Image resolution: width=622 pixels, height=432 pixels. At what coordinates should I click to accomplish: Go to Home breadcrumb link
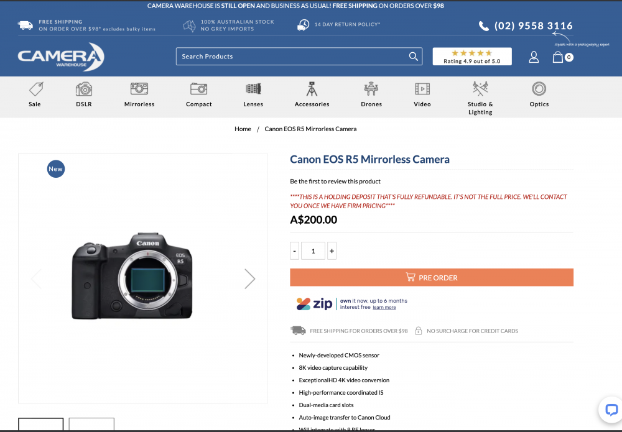243,129
